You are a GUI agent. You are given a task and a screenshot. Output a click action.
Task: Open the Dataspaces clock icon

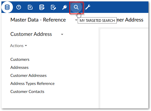(19, 7)
